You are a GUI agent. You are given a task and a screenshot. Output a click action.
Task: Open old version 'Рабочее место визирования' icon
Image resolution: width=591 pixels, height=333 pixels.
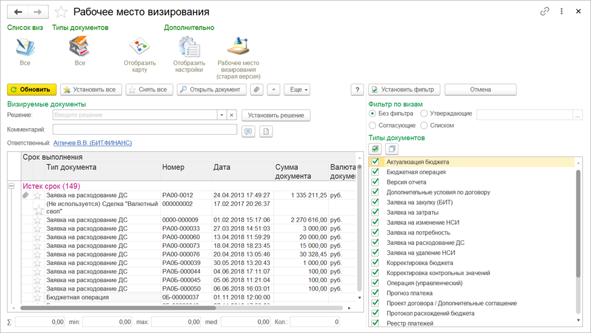click(238, 46)
